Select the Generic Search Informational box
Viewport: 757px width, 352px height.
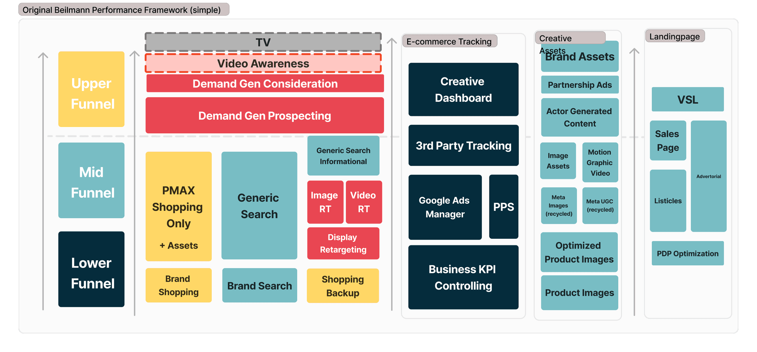click(343, 156)
